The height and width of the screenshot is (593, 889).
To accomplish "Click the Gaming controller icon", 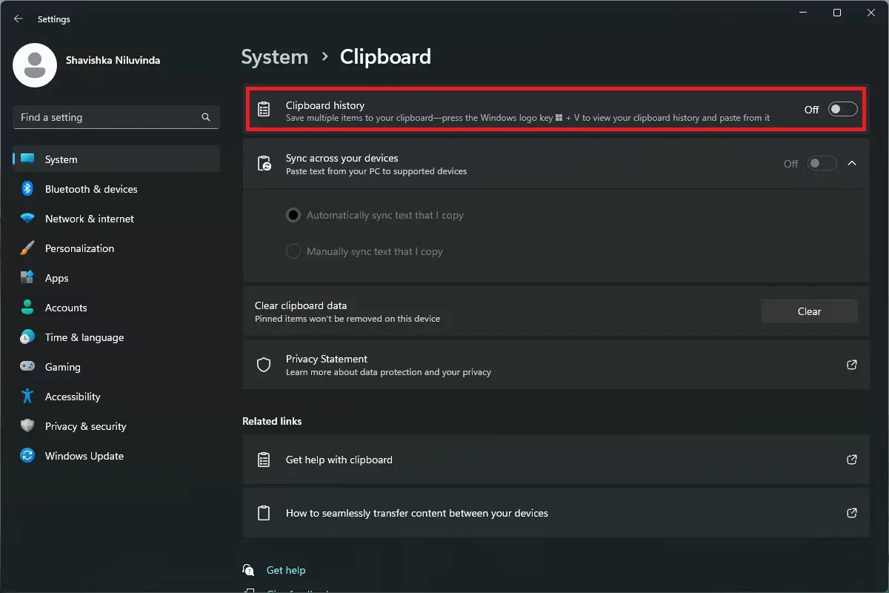I will click(27, 366).
